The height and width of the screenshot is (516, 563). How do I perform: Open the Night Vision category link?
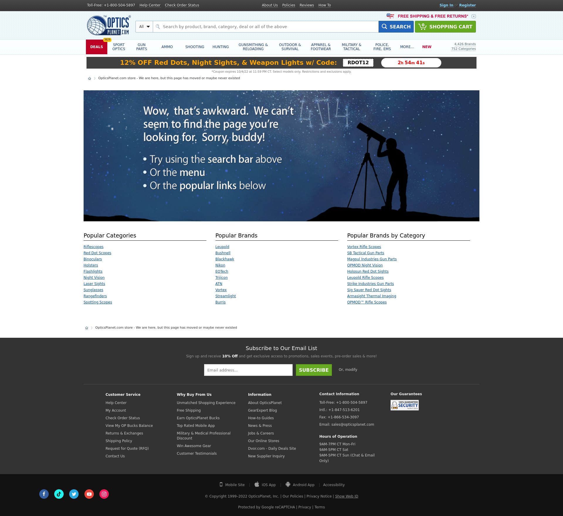pyautogui.click(x=94, y=278)
